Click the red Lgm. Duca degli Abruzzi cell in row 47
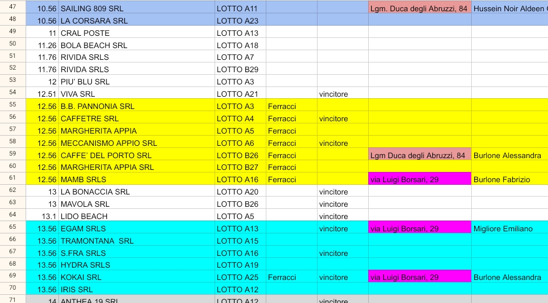 [419, 9]
